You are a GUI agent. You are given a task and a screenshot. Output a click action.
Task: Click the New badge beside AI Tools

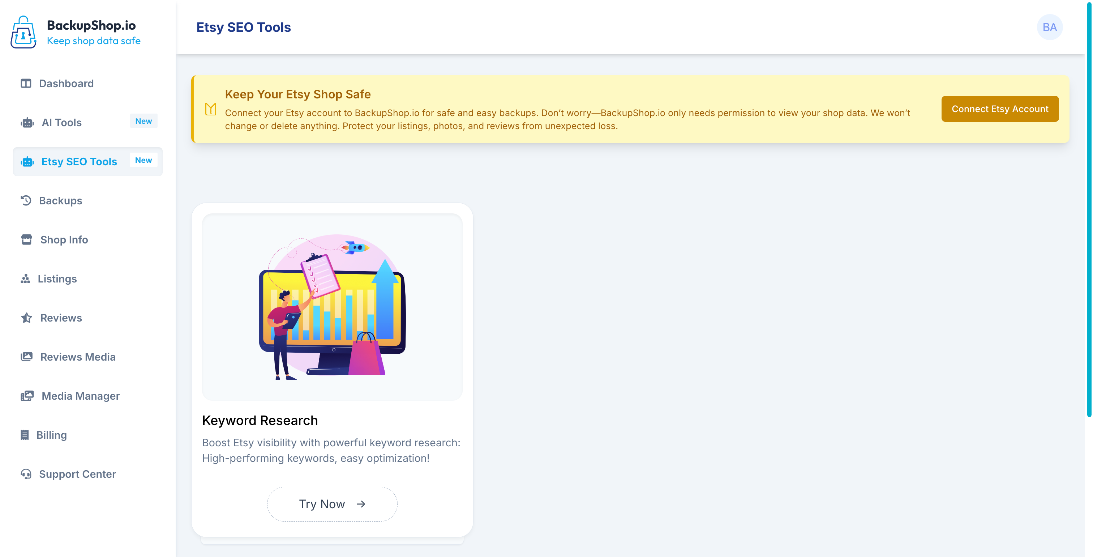click(x=143, y=121)
